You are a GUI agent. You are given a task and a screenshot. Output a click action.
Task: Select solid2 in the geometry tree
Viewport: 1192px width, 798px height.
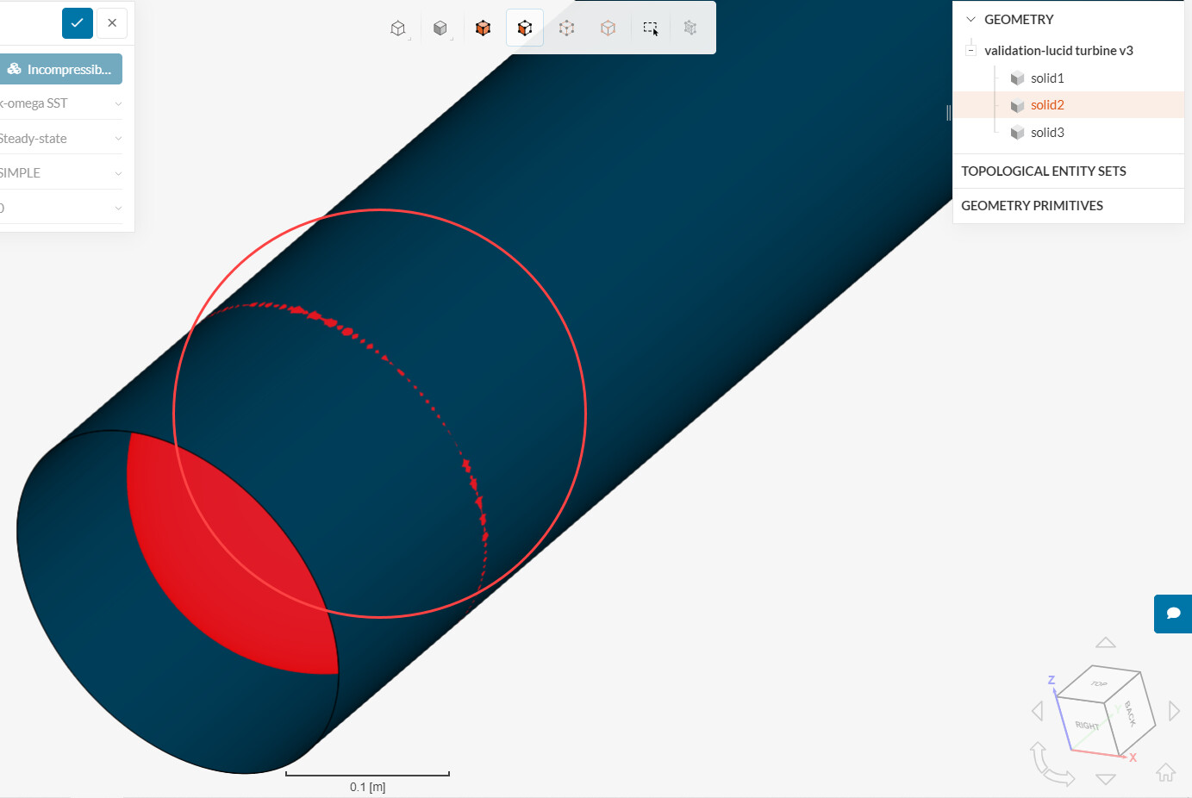point(1047,104)
